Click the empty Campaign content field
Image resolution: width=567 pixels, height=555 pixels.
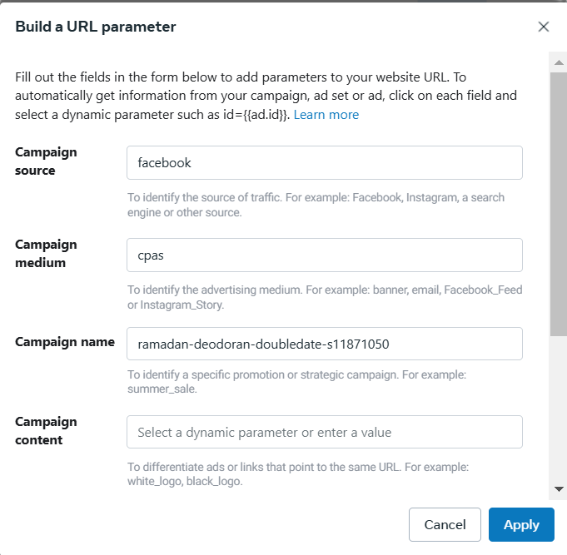coord(324,433)
